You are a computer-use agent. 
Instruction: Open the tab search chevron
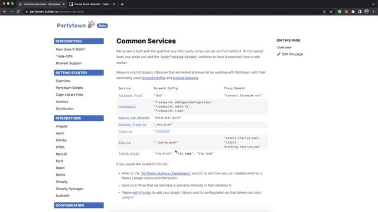click(x=373, y=4)
